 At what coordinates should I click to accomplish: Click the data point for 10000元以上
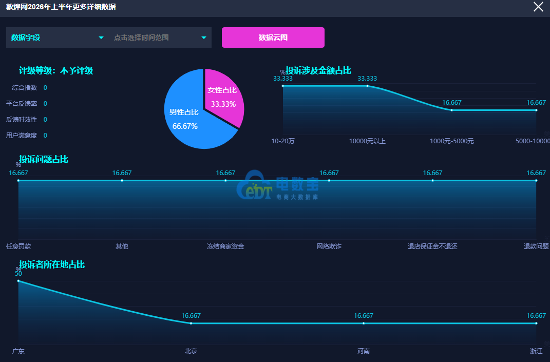click(367, 86)
